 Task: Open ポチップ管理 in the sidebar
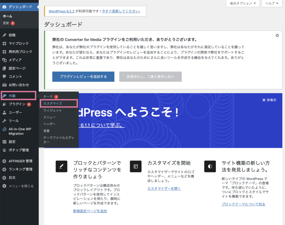[19, 150]
